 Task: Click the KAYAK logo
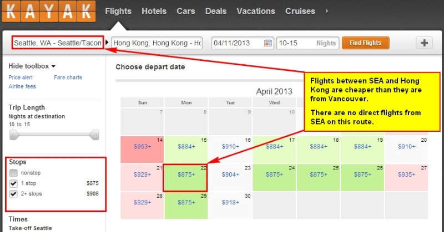(x=49, y=11)
